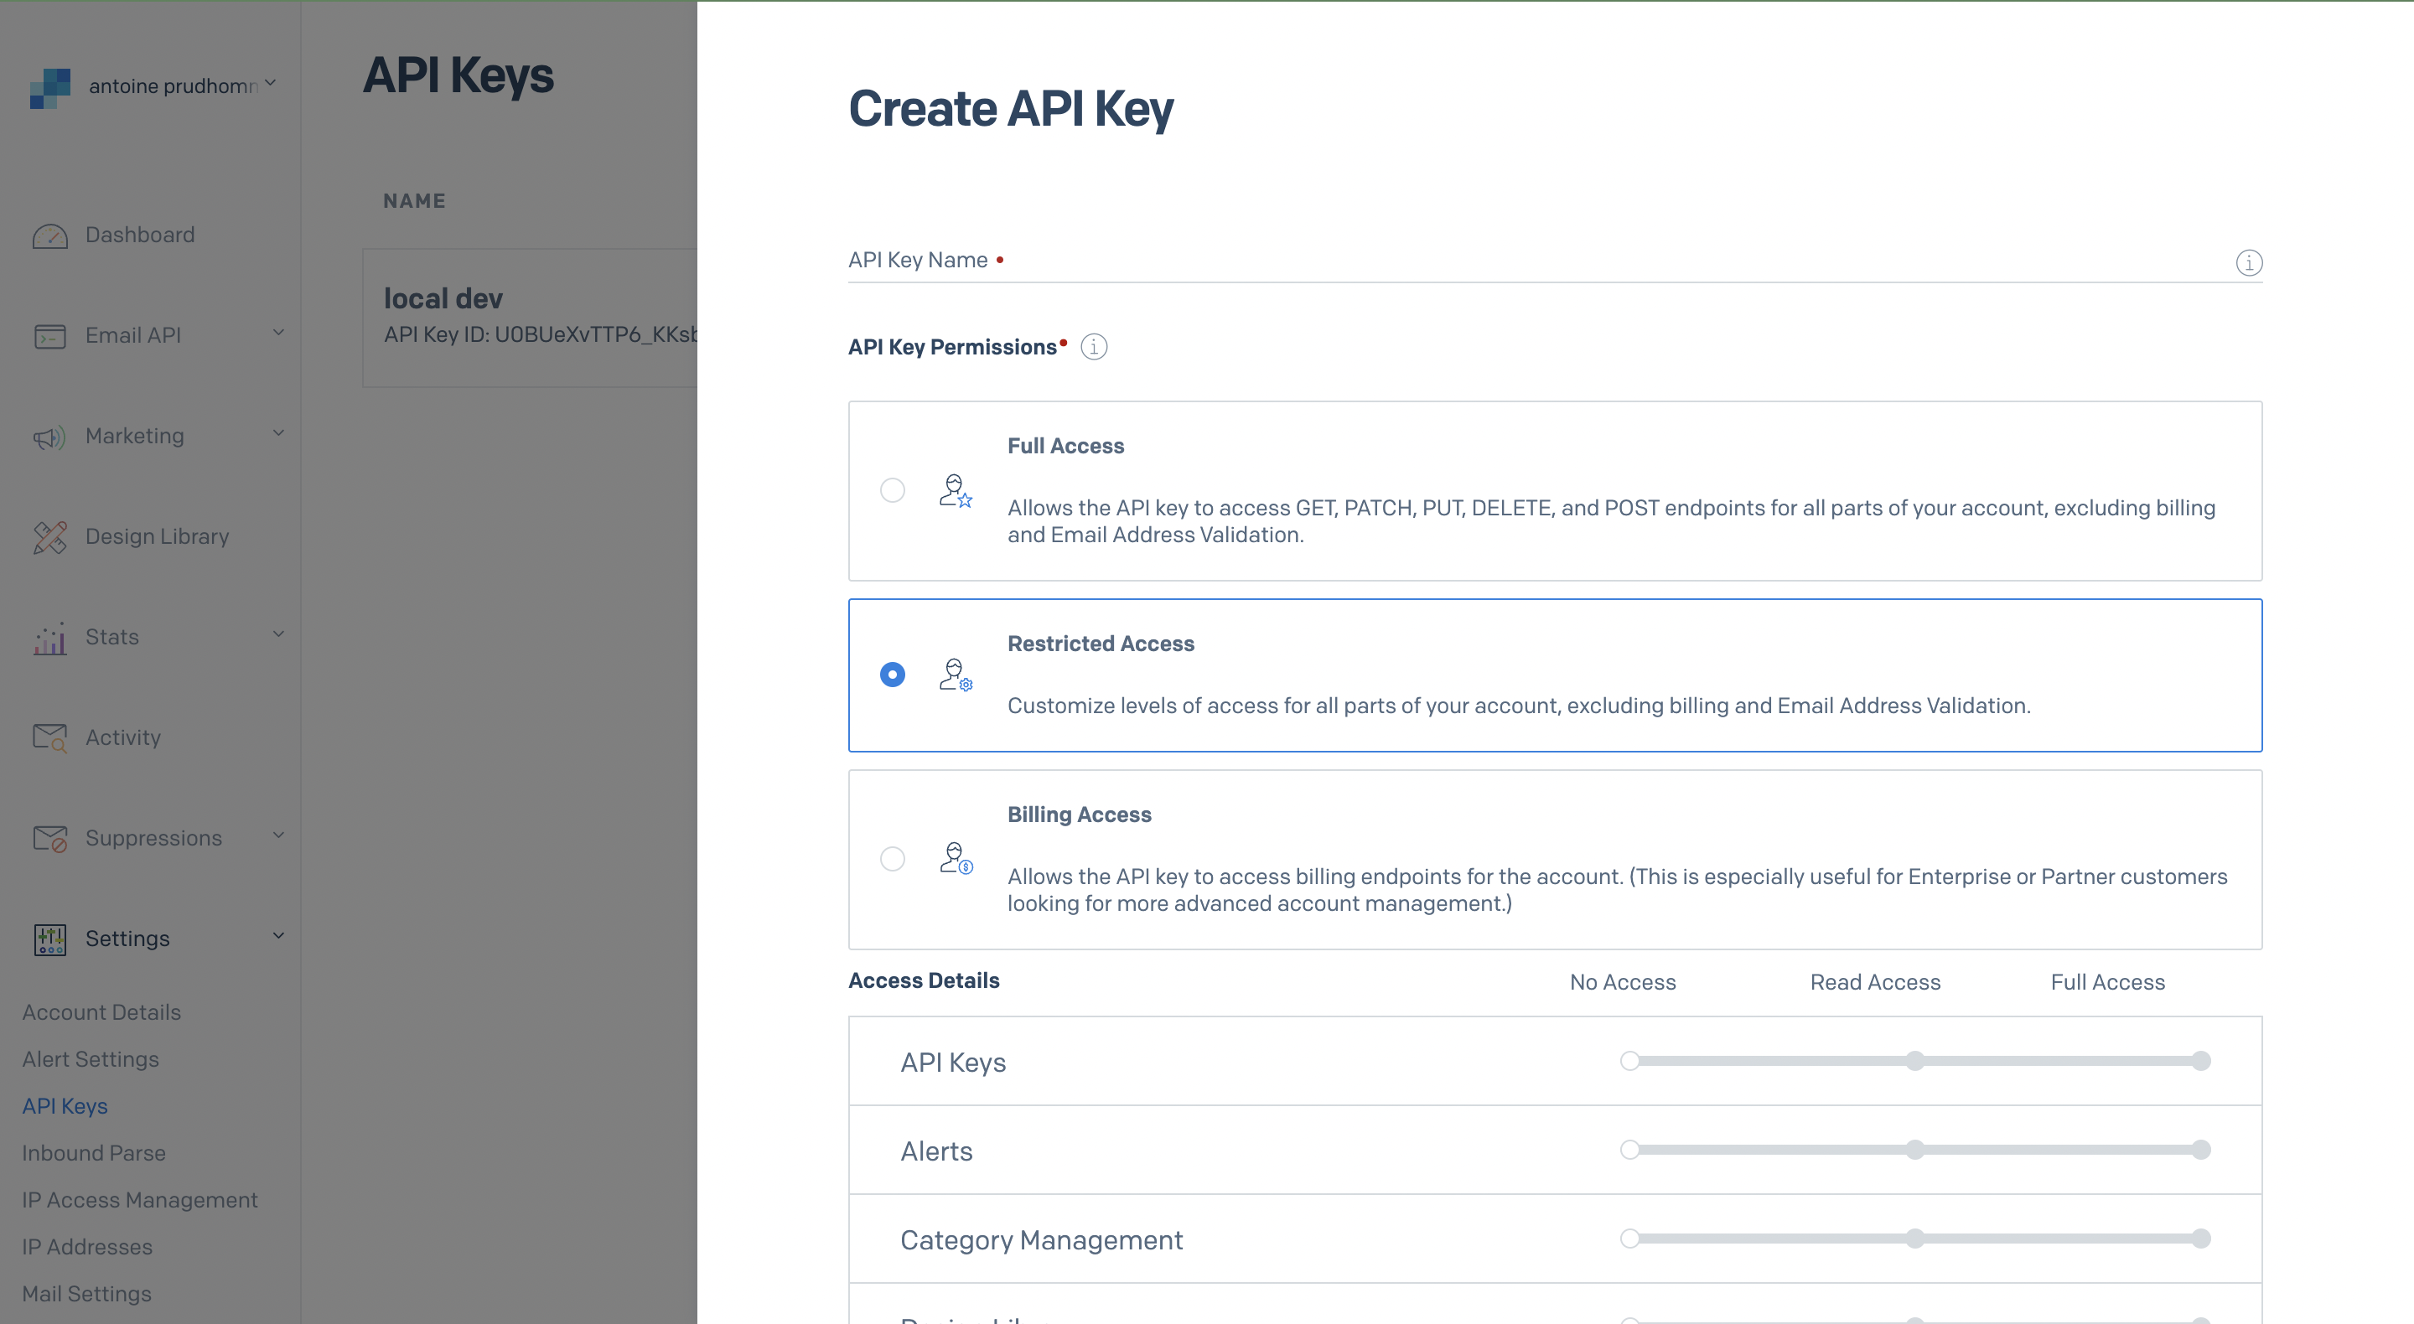Image resolution: width=2414 pixels, height=1324 pixels.
Task: Click the info icon beside API Key Name
Action: point(2248,262)
